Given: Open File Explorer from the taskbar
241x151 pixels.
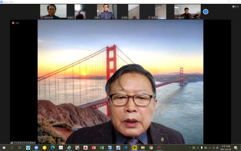Looking at the screenshot, I should click(x=143, y=148).
